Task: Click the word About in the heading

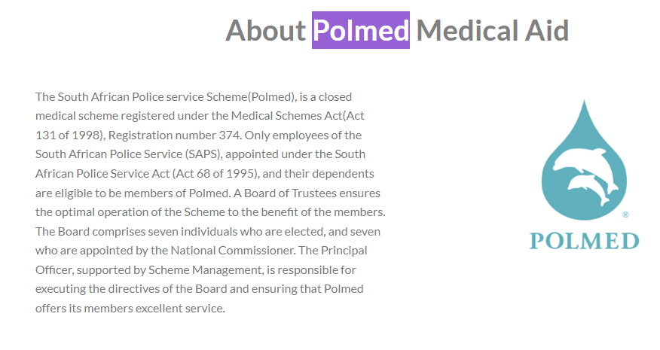Action: [265, 31]
